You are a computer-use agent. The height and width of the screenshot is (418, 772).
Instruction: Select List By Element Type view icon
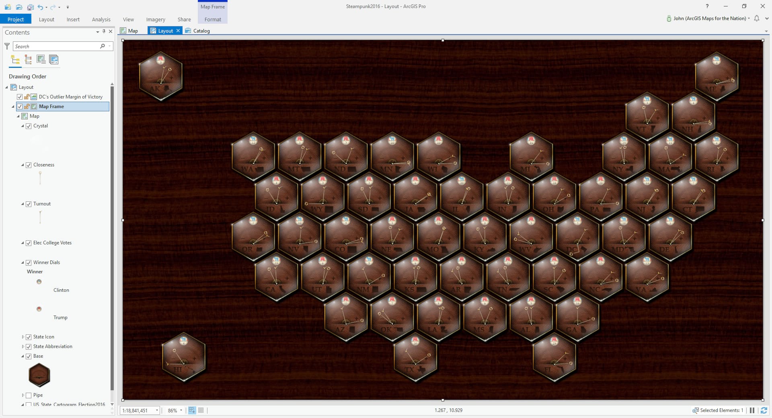tap(28, 60)
